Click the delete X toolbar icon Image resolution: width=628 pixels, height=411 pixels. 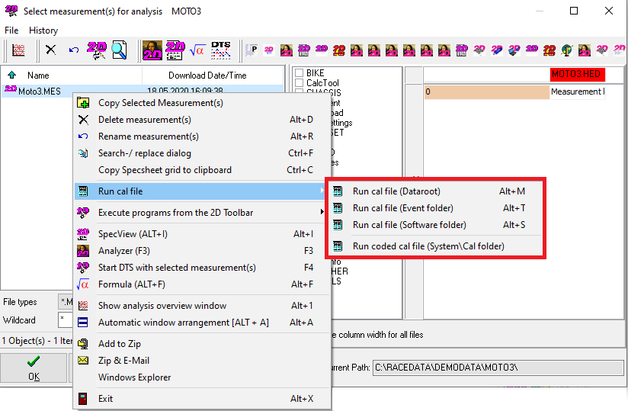(50, 50)
